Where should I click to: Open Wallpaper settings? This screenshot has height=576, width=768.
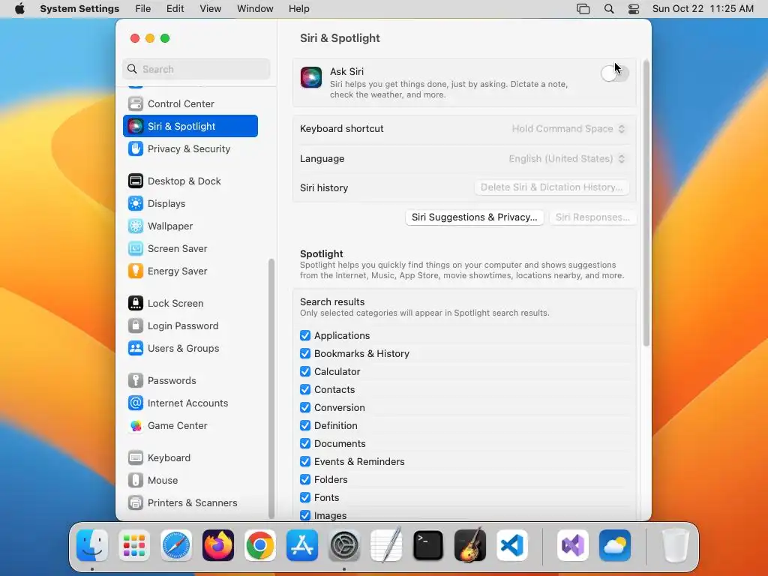[x=190, y=226]
